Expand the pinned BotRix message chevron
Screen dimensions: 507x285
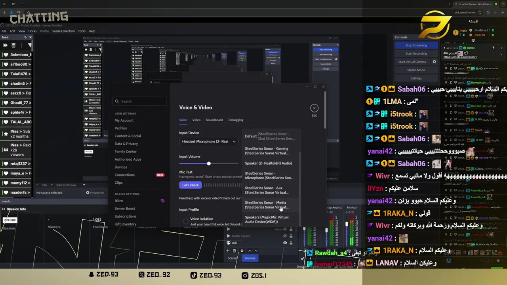(x=501, y=54)
